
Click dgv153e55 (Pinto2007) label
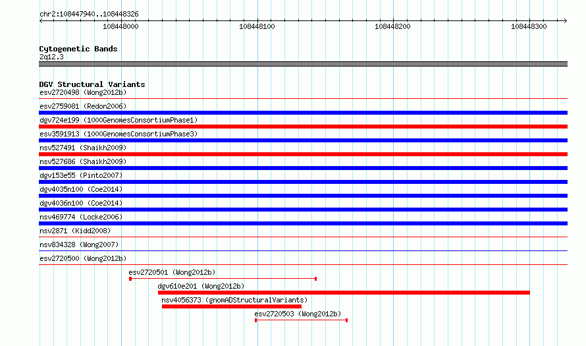[81, 175]
